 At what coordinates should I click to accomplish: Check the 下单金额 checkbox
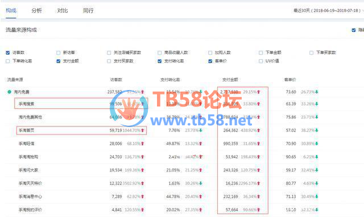(260, 52)
